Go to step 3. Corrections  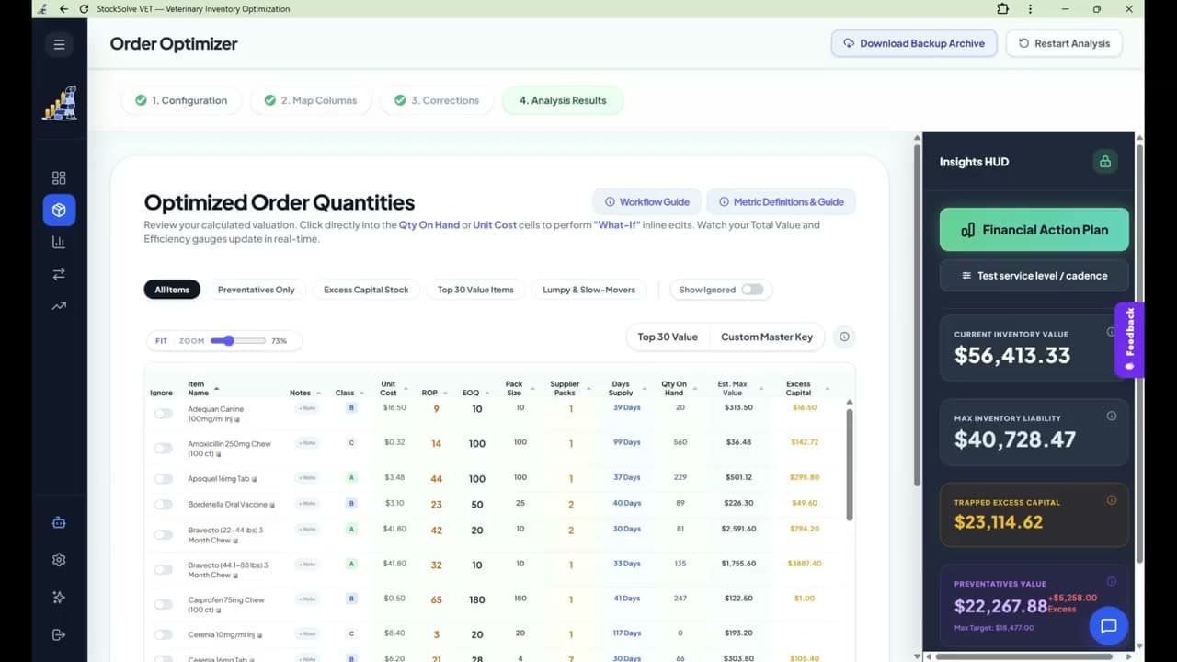tap(436, 100)
